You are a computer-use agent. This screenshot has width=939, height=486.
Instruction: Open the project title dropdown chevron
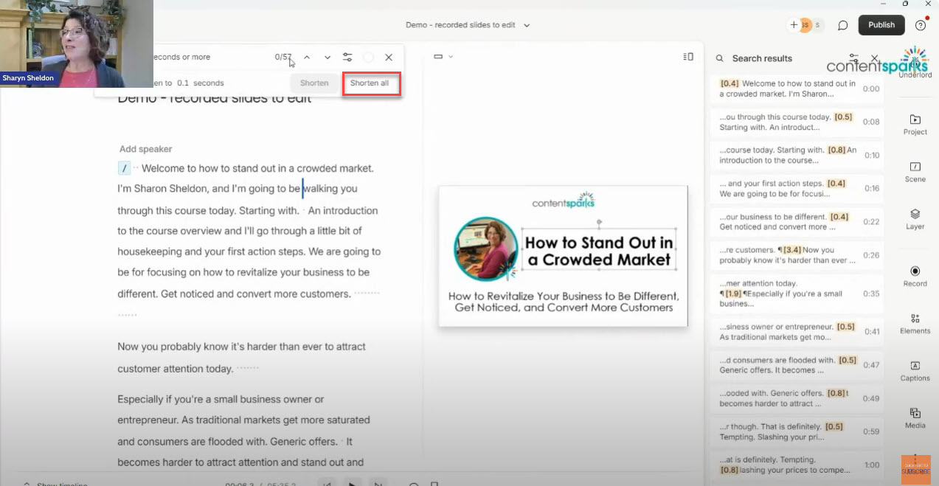tap(527, 25)
